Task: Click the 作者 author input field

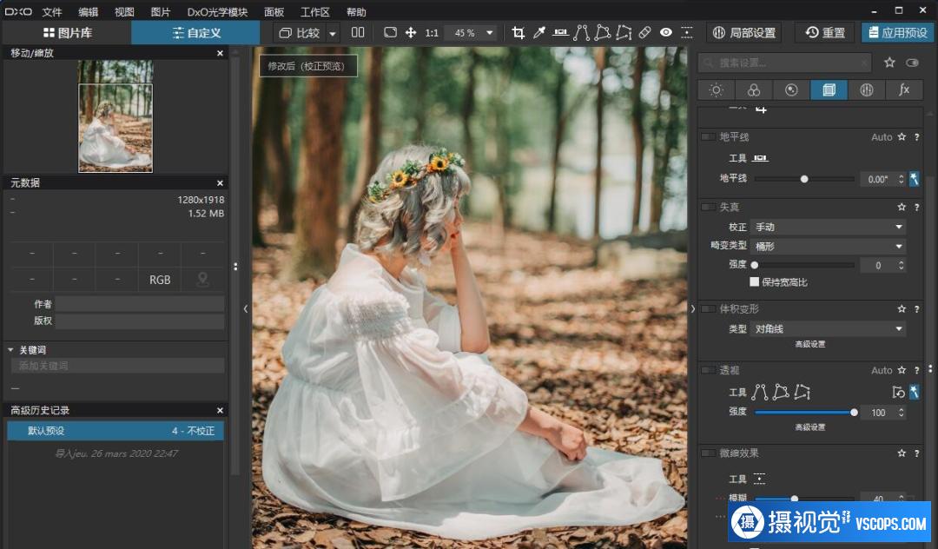Action: pyautogui.click(x=140, y=304)
